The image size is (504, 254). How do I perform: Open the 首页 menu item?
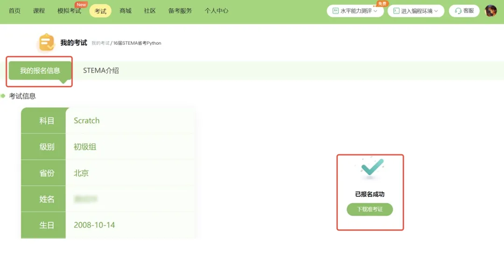coord(14,11)
